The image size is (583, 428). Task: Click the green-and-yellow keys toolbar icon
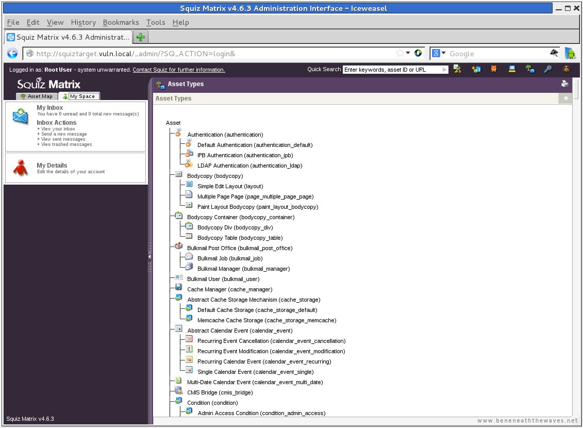[x=457, y=69]
